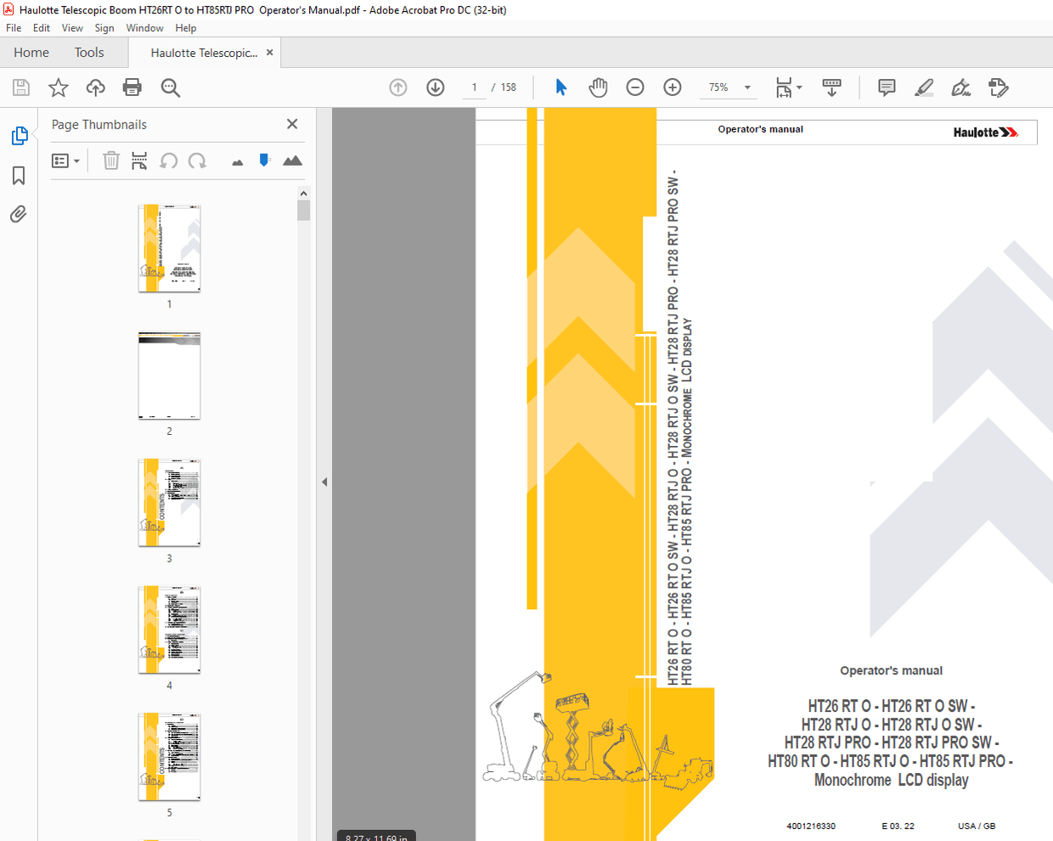Share the file via Adobe cloud
Image resolution: width=1053 pixels, height=841 pixels.
coord(95,87)
